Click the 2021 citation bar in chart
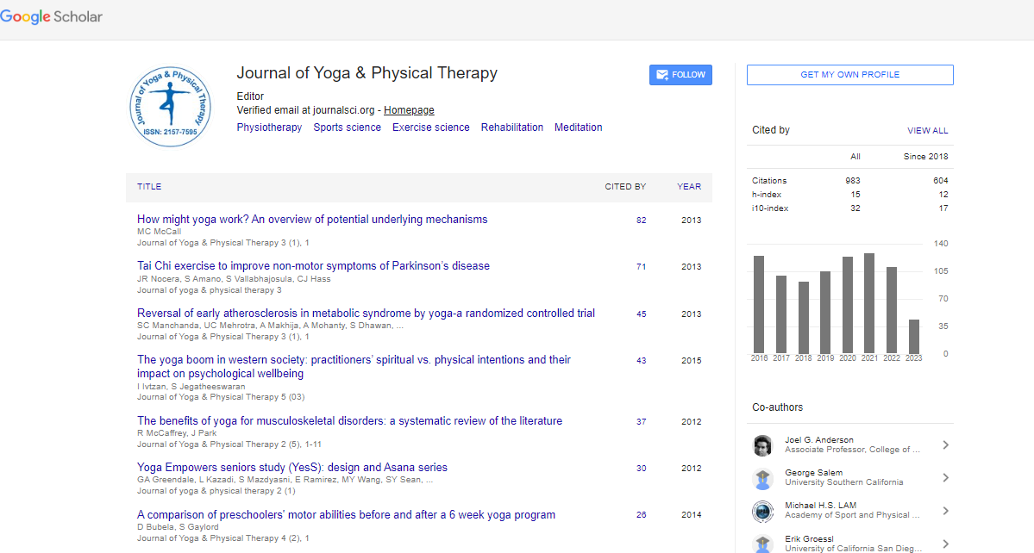Screen dimensions: 1034x553 click(869, 303)
